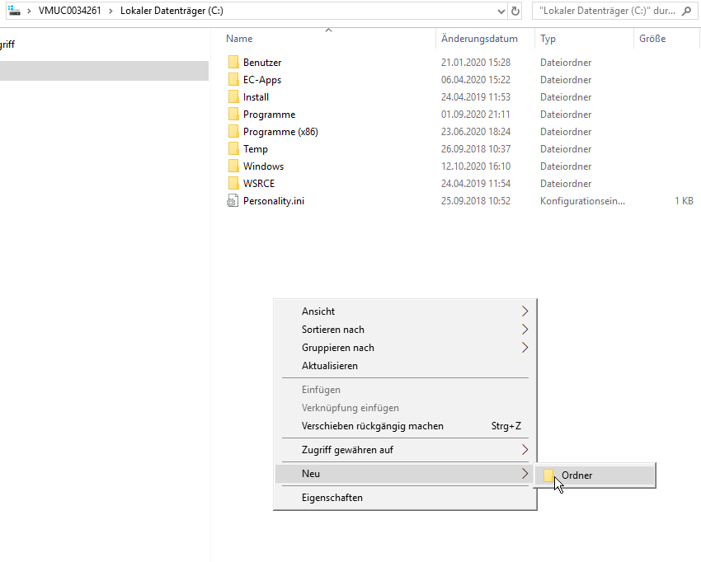Click Lokaler Datenträger (C:) breadcrumb
This screenshot has width=701, height=562.
coord(172,11)
